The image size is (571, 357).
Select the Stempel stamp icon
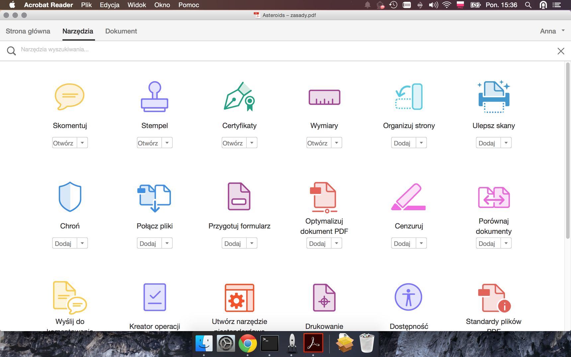pos(155,97)
